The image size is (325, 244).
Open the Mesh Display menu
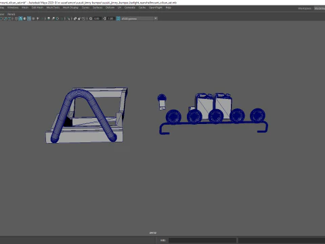(x=70, y=7)
